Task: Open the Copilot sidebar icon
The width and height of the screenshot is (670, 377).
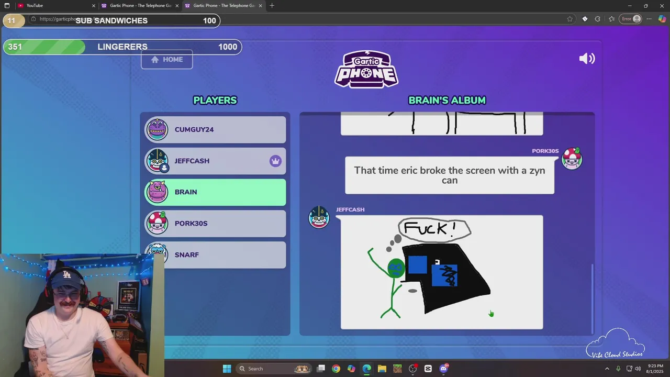Action: click(662, 19)
